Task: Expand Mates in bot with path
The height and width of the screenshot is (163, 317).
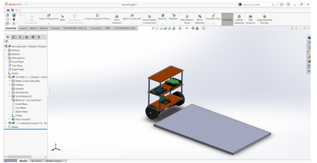Action: point(9,81)
